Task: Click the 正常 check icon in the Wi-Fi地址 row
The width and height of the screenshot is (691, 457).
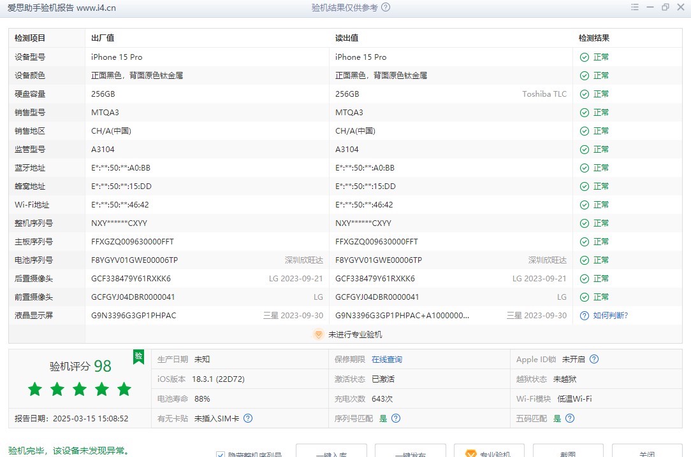Action: (585, 205)
